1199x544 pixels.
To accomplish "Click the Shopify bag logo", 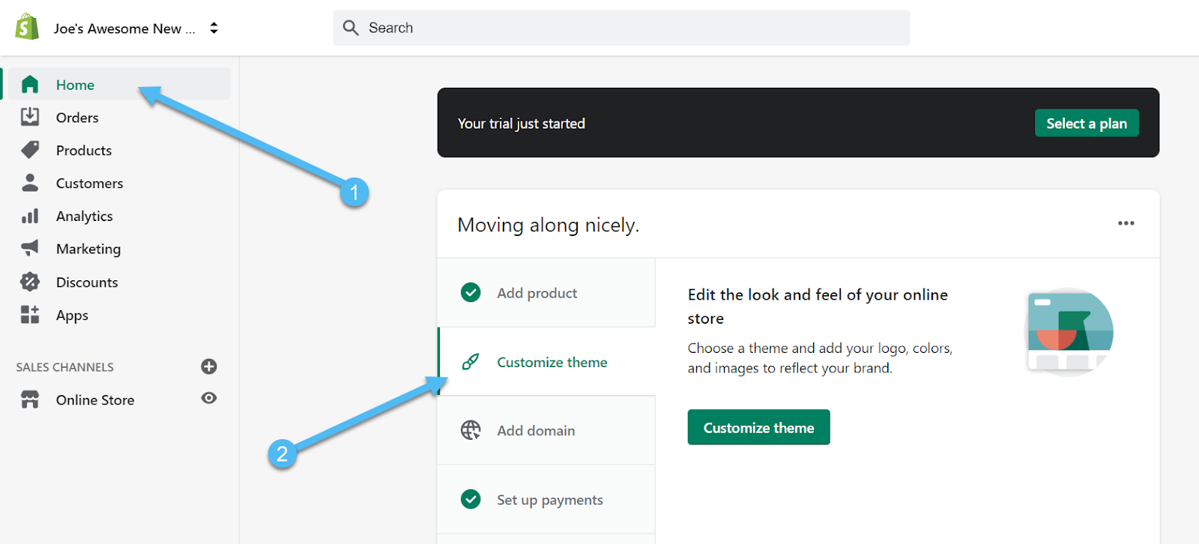I will tap(27, 27).
